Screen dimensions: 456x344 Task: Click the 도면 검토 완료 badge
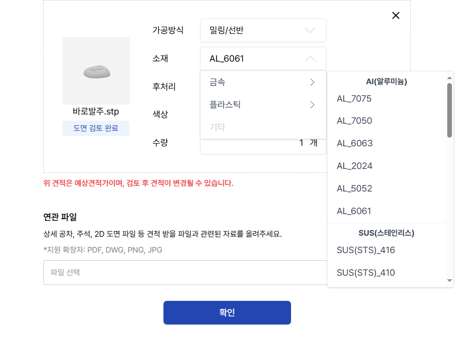pos(96,128)
